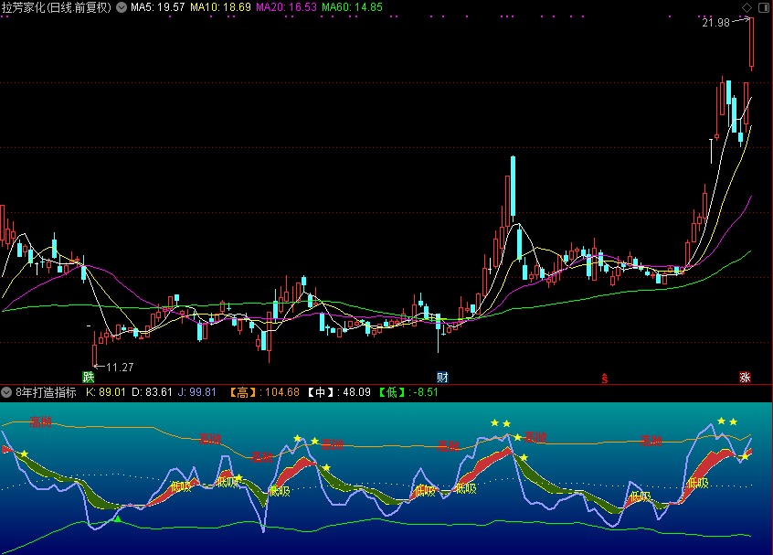Image resolution: width=773 pixels, height=555 pixels.
Task: Click the 21.98 high price label
Action: coord(715,23)
